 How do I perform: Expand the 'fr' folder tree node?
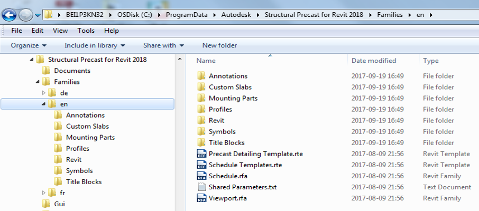(44, 193)
